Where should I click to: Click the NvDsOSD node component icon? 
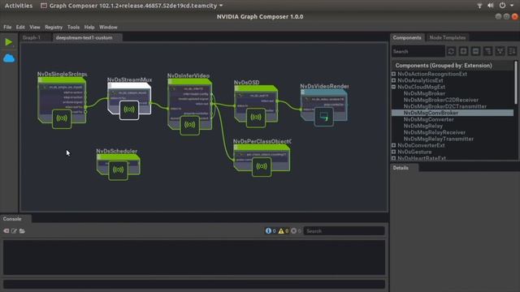click(x=256, y=118)
